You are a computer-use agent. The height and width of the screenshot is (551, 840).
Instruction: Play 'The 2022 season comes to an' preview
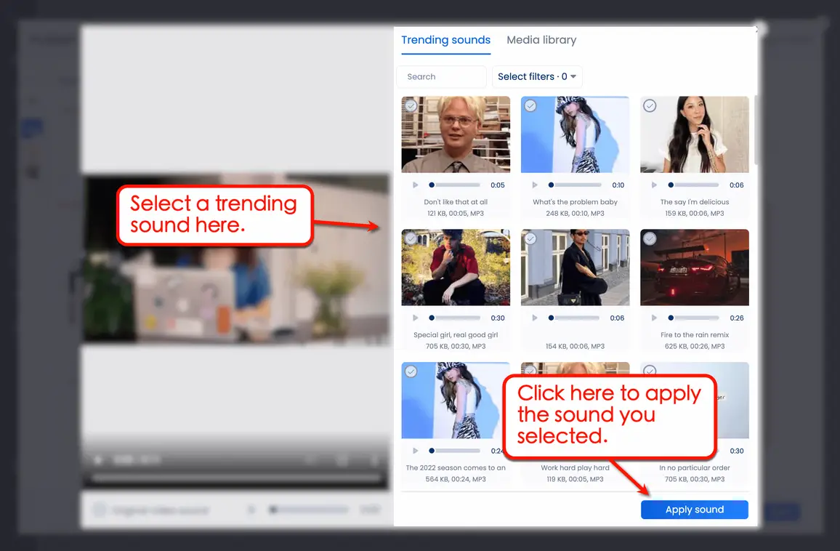tap(416, 451)
